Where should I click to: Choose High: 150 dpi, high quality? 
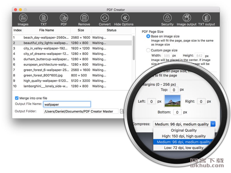184,136
